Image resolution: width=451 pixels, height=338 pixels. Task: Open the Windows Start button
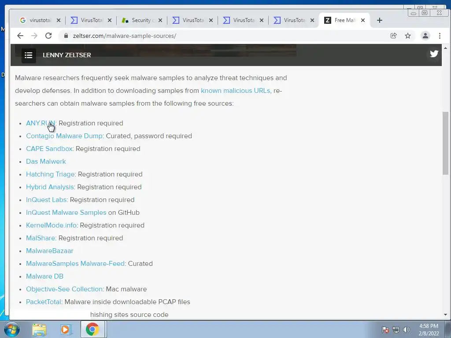pyautogui.click(x=11, y=329)
